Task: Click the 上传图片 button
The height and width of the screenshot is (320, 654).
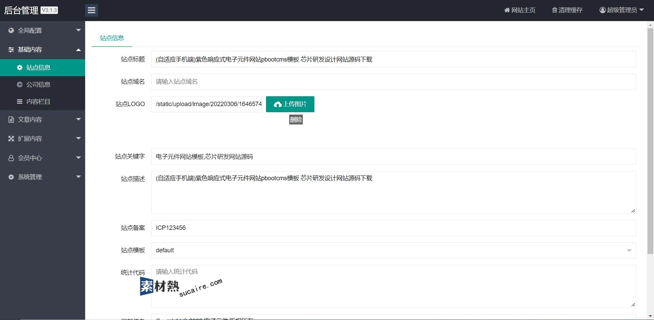Action: point(290,104)
